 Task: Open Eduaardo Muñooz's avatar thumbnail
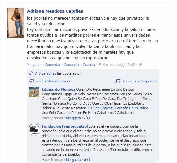[x=34, y=92]
